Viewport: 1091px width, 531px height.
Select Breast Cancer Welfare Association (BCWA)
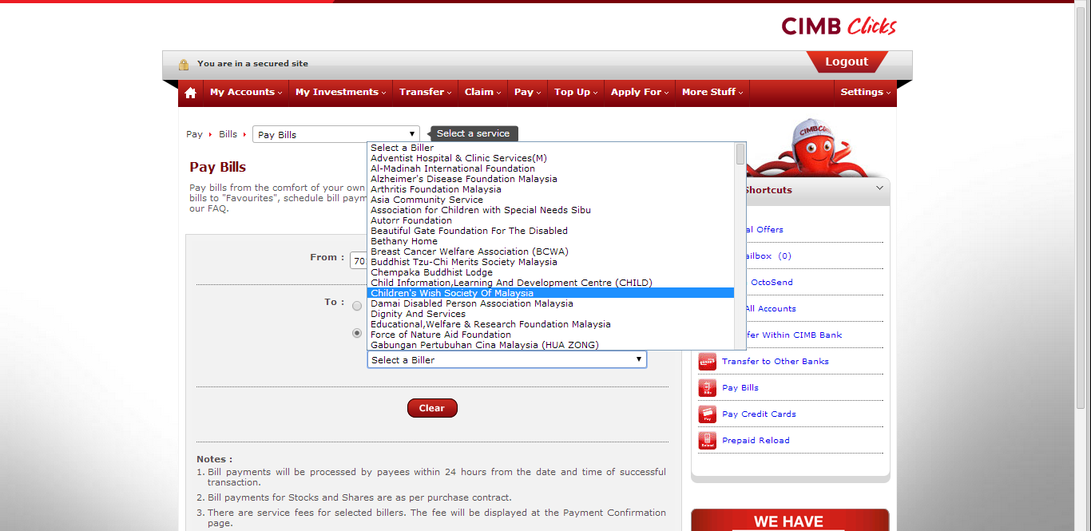[550, 252]
